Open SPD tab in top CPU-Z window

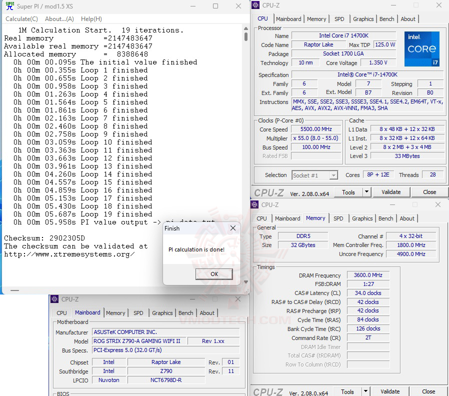point(339,19)
